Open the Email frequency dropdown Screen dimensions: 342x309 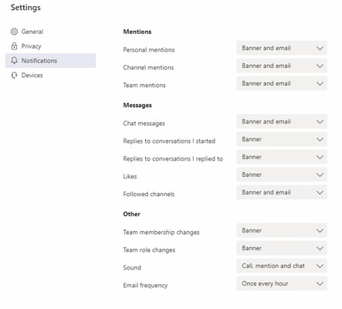282,284
